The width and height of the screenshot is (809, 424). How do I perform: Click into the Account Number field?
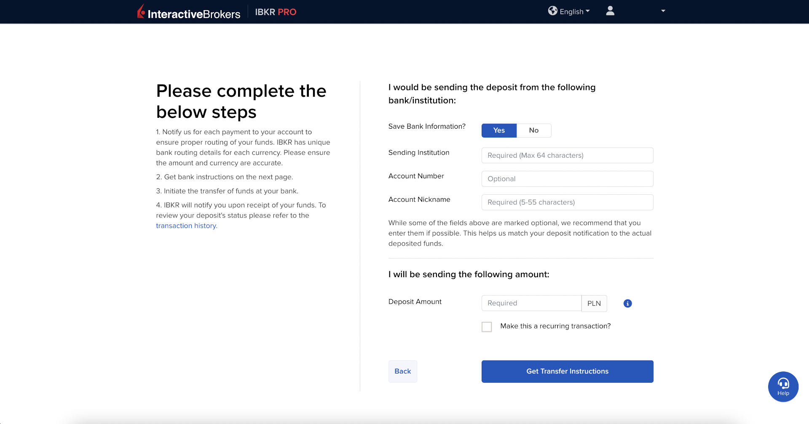click(x=567, y=179)
